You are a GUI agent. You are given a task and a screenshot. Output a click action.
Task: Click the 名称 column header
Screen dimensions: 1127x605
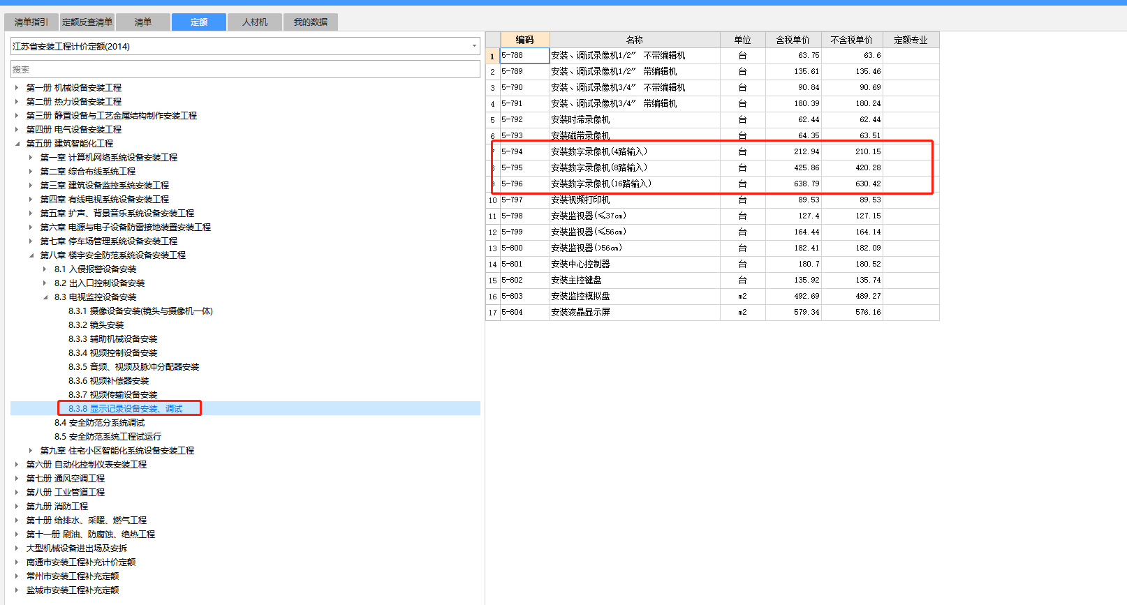635,40
